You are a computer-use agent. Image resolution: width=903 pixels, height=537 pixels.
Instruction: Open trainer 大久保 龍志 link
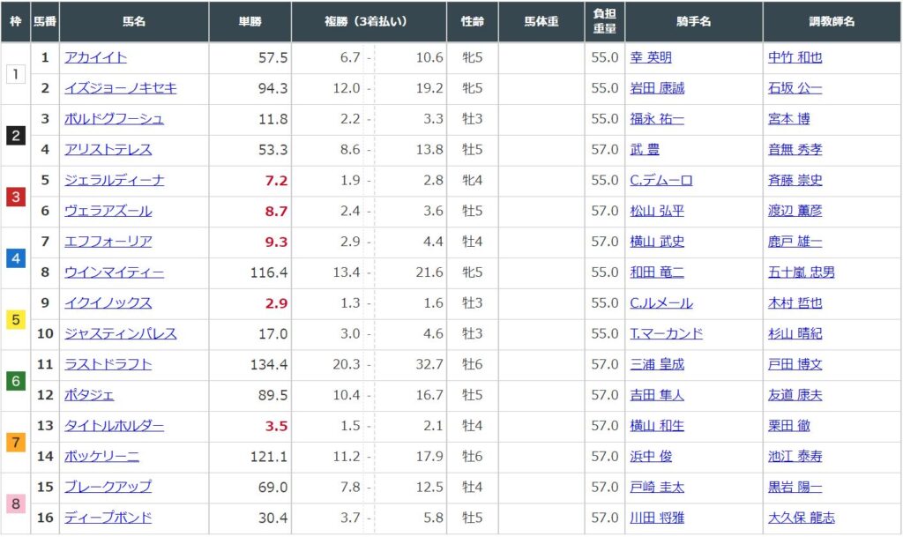[x=801, y=518]
